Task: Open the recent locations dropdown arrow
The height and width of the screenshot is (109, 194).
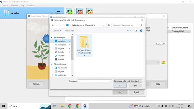Action: [61, 25]
